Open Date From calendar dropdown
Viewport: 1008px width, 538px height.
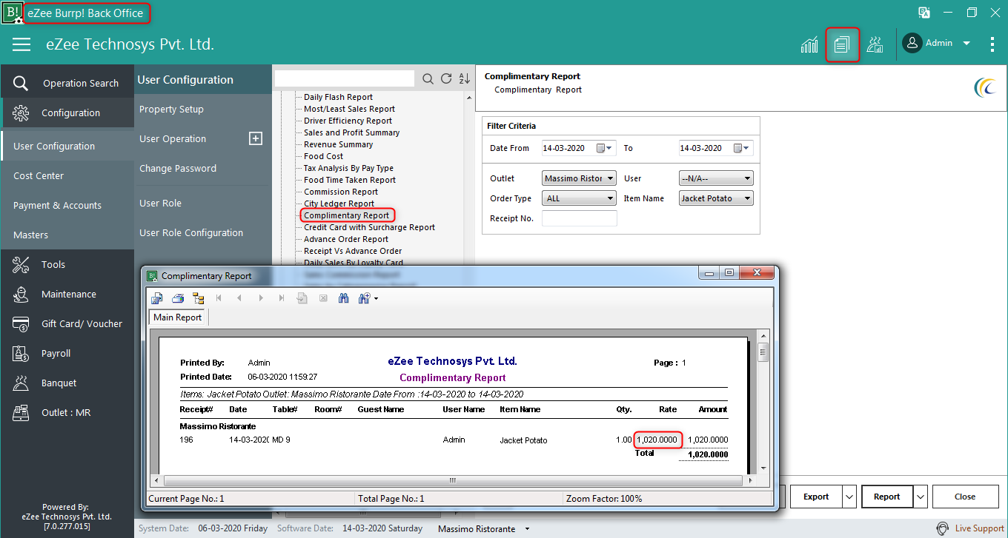click(605, 148)
